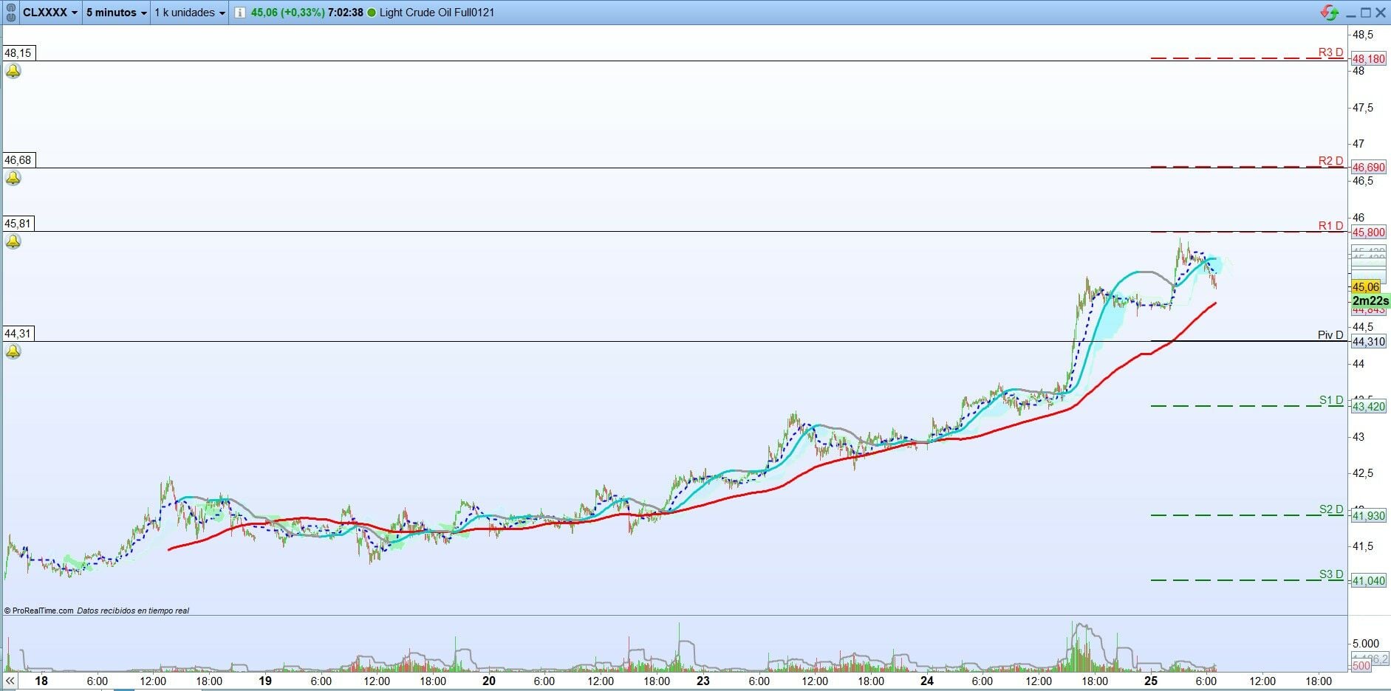Viewport: 1391px width, 691px height.
Task: Click the 7:02:38 clock in header
Action: pyautogui.click(x=345, y=13)
